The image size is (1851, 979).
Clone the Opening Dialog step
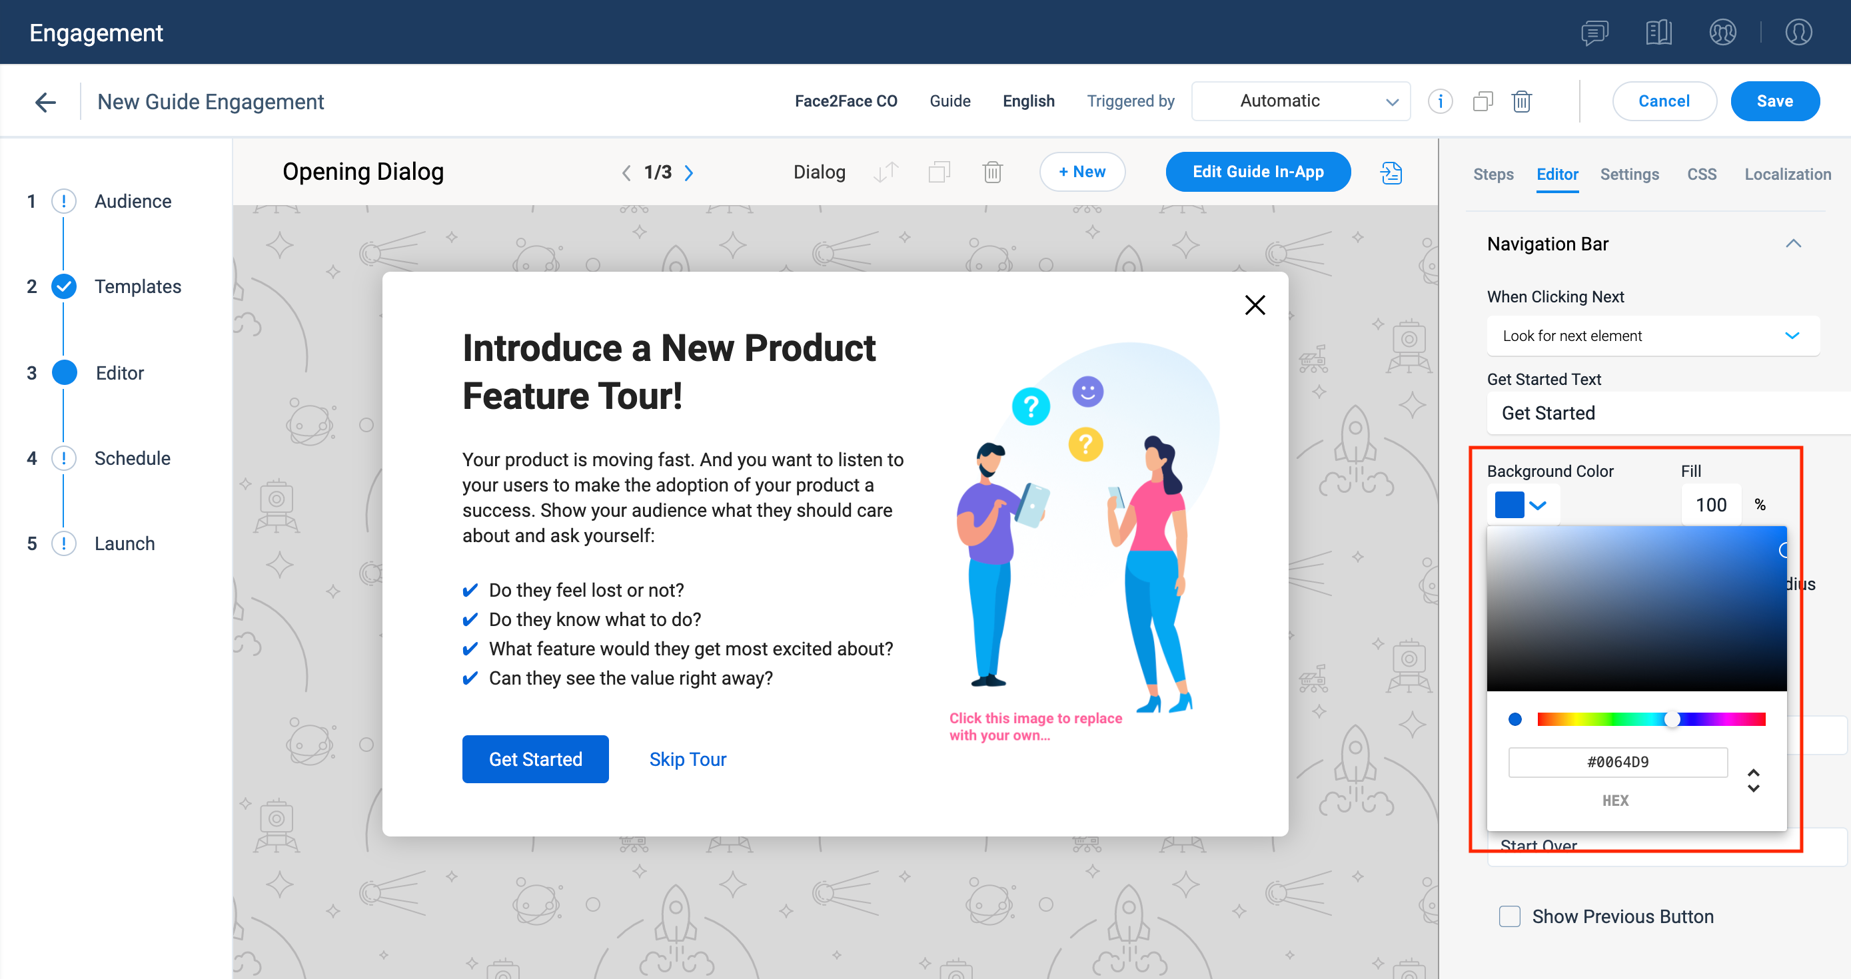click(x=939, y=172)
